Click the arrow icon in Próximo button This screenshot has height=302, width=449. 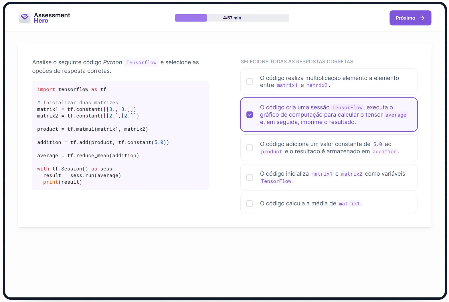(x=422, y=18)
